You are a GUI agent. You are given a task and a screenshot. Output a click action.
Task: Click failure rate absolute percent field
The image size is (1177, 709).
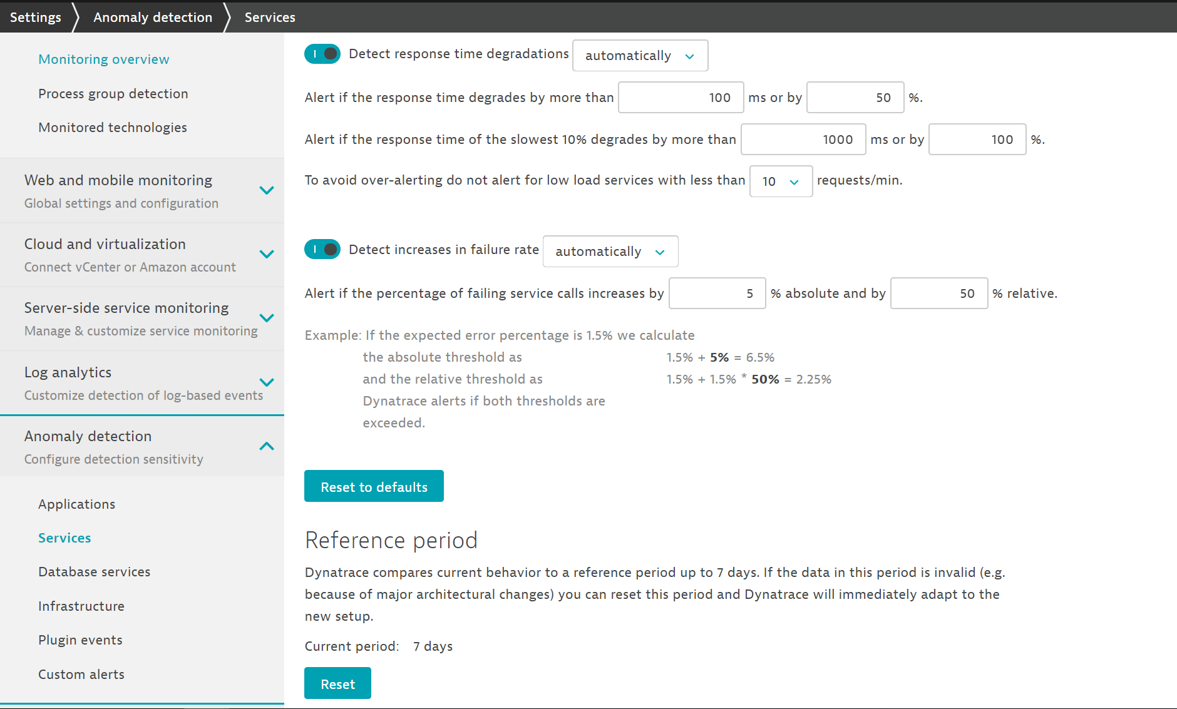pos(717,293)
